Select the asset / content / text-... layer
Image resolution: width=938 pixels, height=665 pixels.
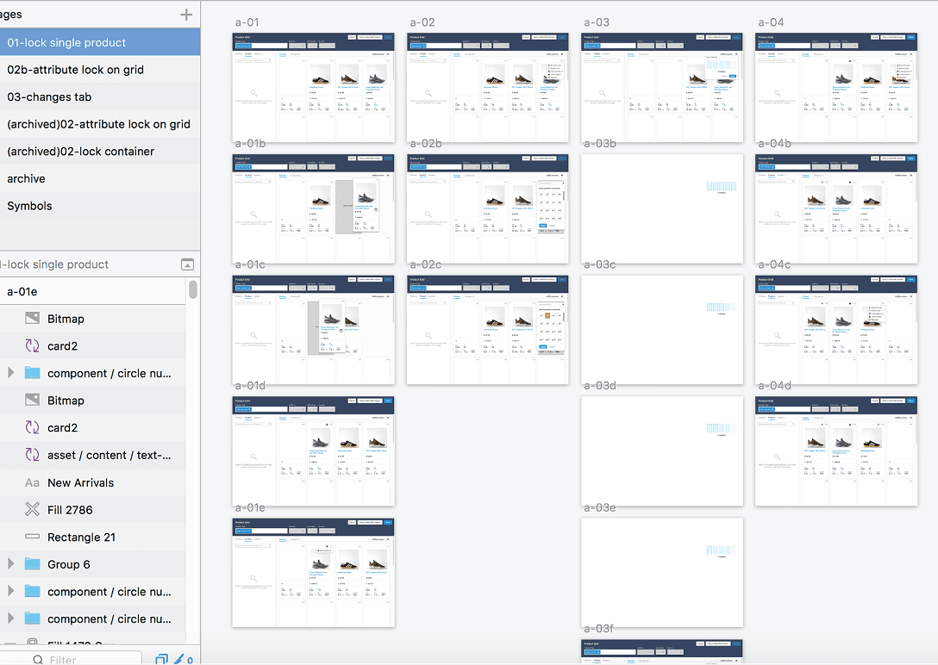93,456
